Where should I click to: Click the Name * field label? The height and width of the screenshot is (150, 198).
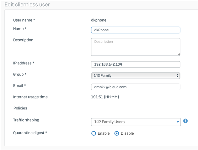coord(20,29)
